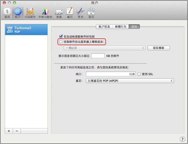
Task: Click the help question mark button
Action: [182, 139]
